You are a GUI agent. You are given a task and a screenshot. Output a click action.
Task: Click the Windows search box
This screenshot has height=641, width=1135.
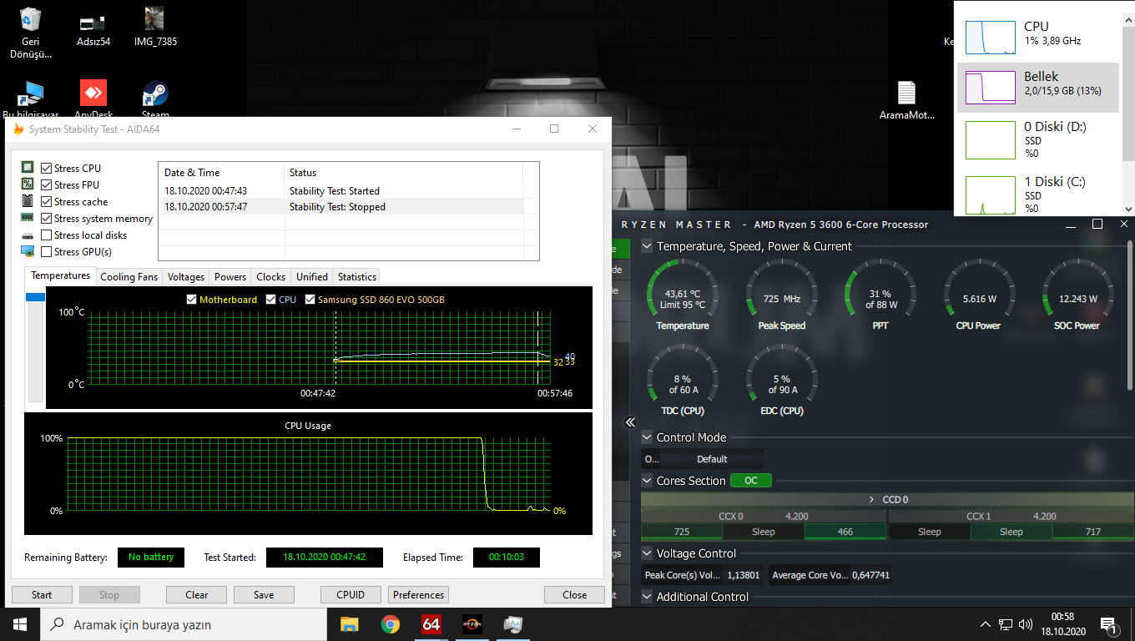[x=184, y=624]
